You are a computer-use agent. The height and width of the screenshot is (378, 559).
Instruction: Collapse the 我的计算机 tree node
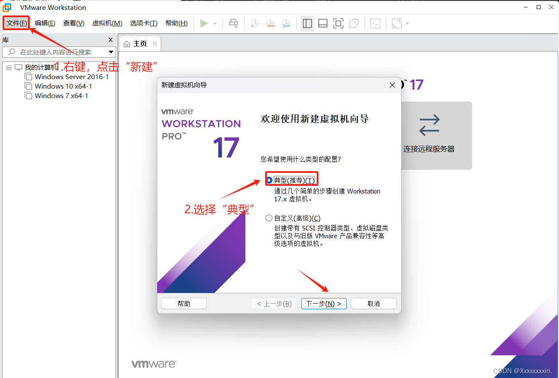[x=9, y=68]
